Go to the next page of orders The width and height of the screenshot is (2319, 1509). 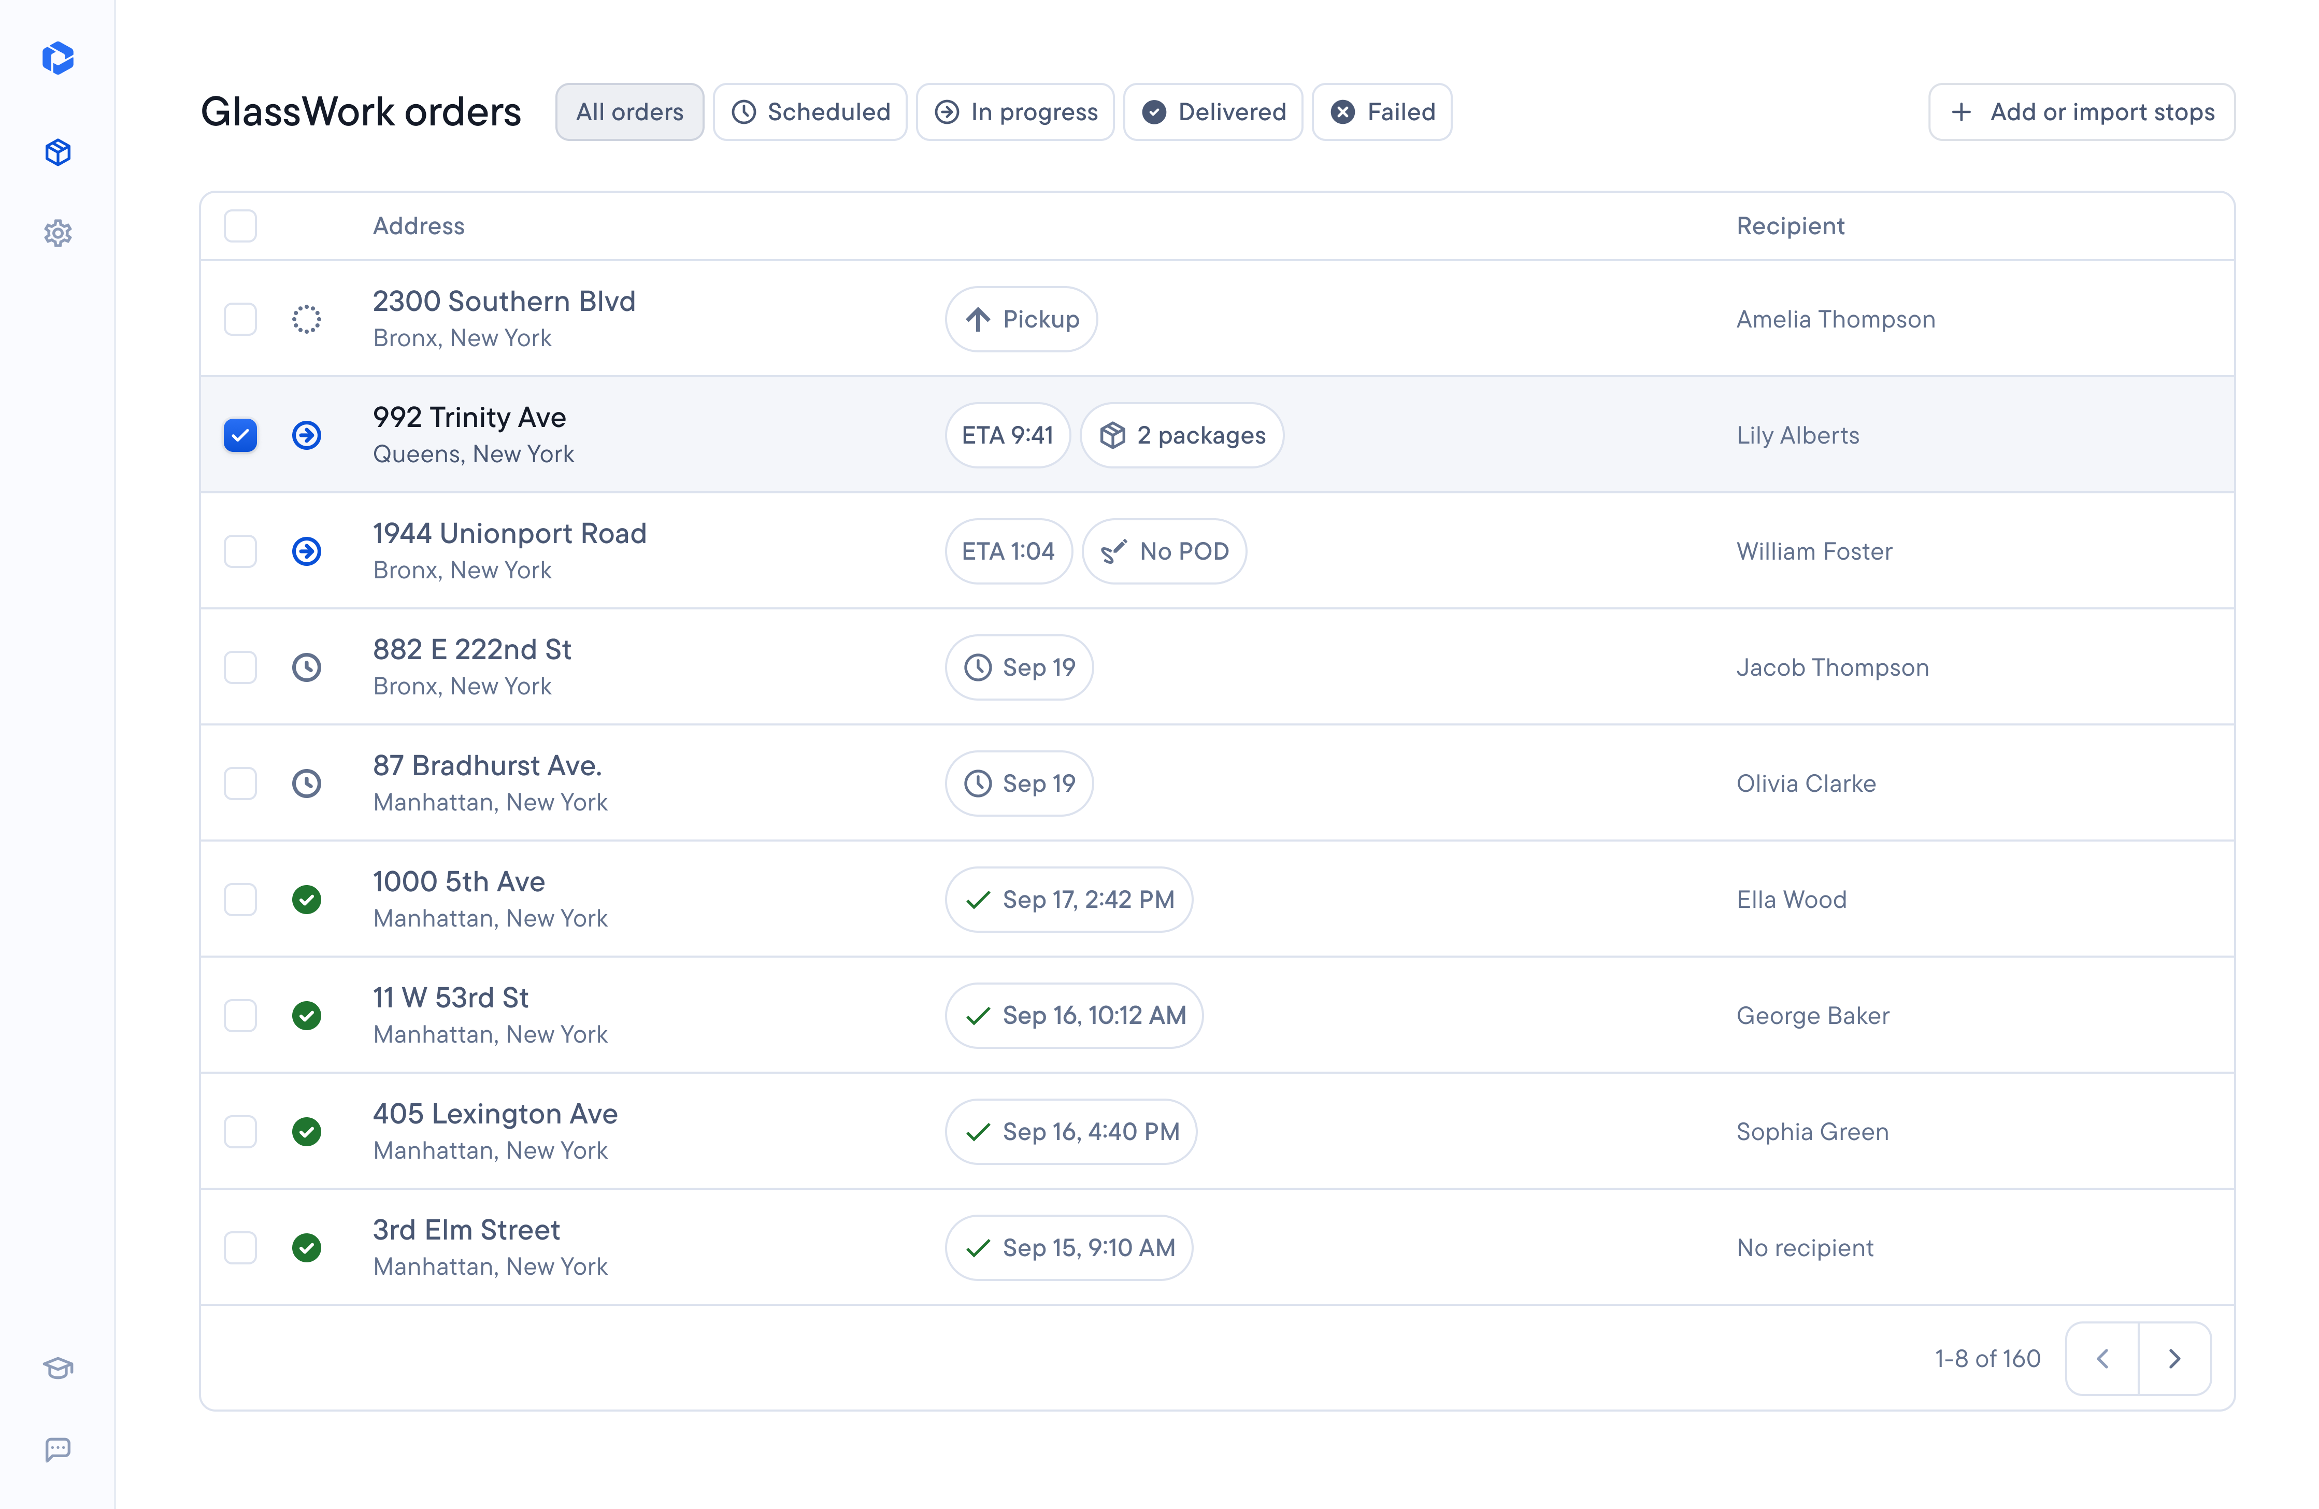(2174, 1358)
